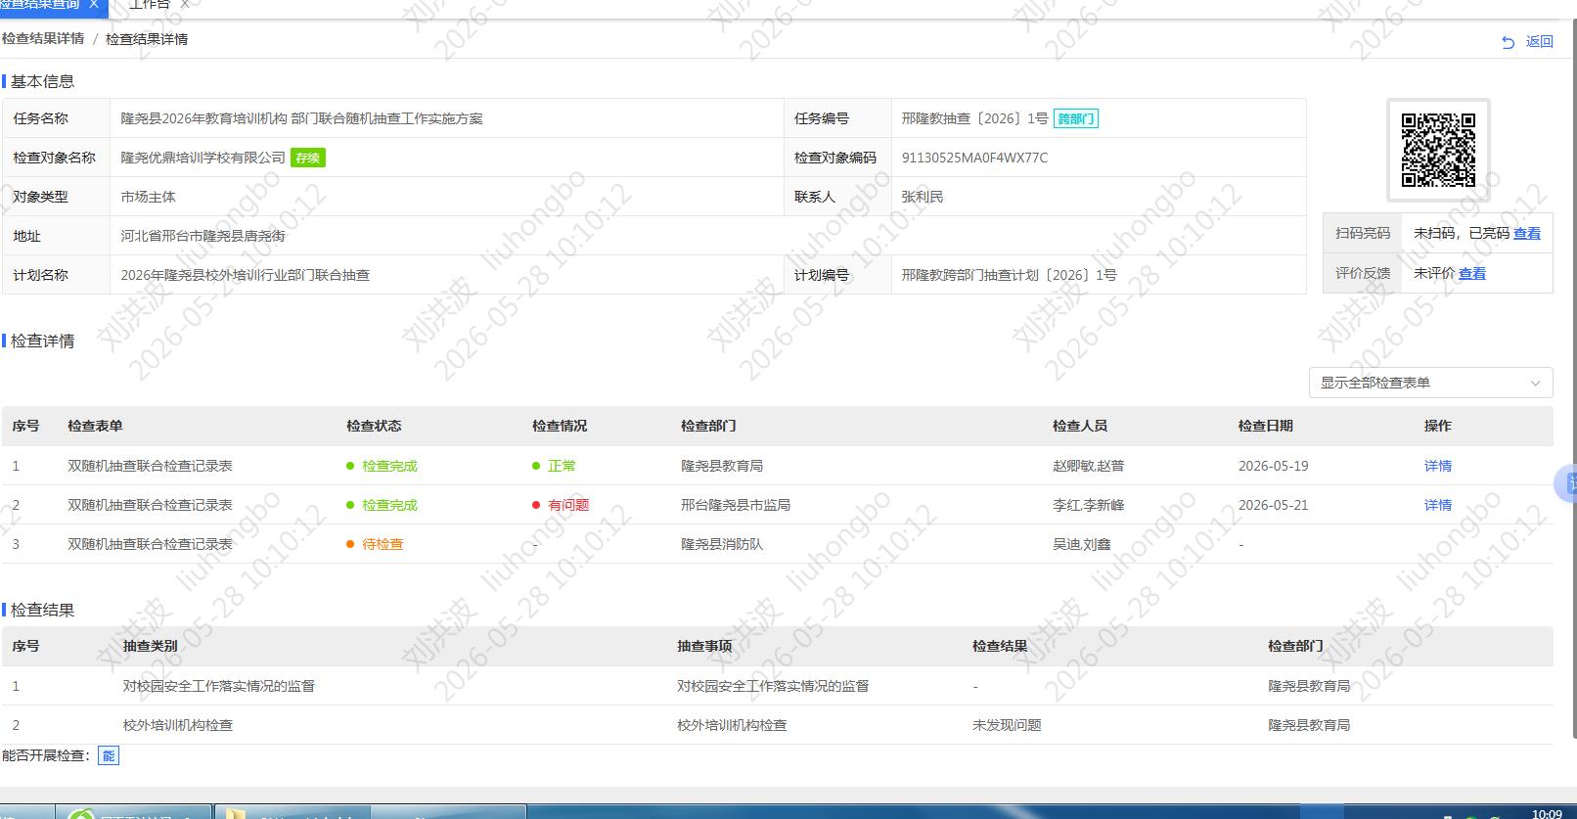Click the 检查结果 section heading
This screenshot has height=819, width=1577.
[x=42, y=610]
